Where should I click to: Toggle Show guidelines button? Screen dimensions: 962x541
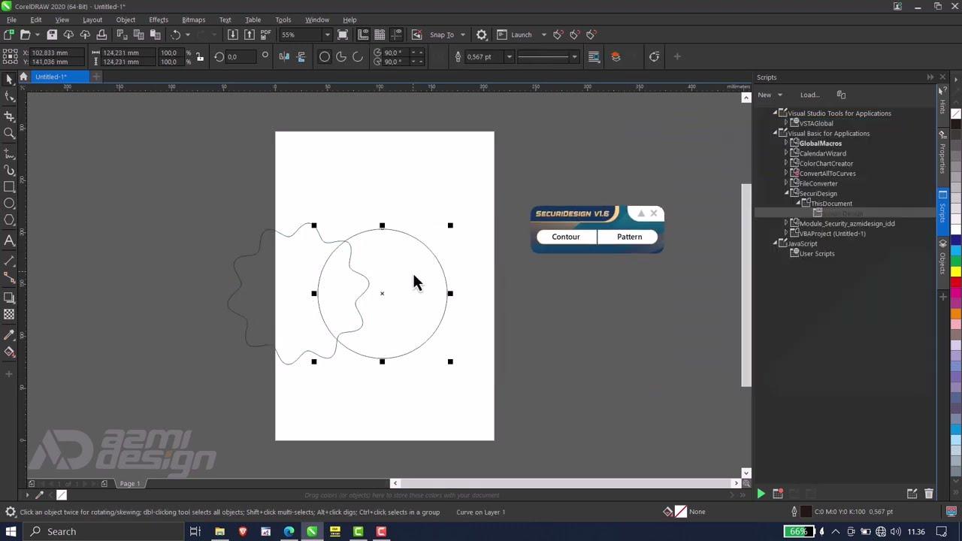(x=396, y=35)
